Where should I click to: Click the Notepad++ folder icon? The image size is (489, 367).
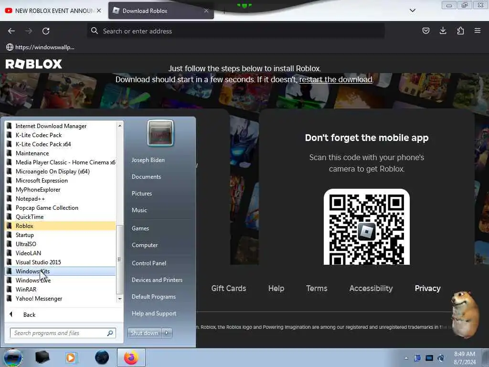tap(10, 198)
